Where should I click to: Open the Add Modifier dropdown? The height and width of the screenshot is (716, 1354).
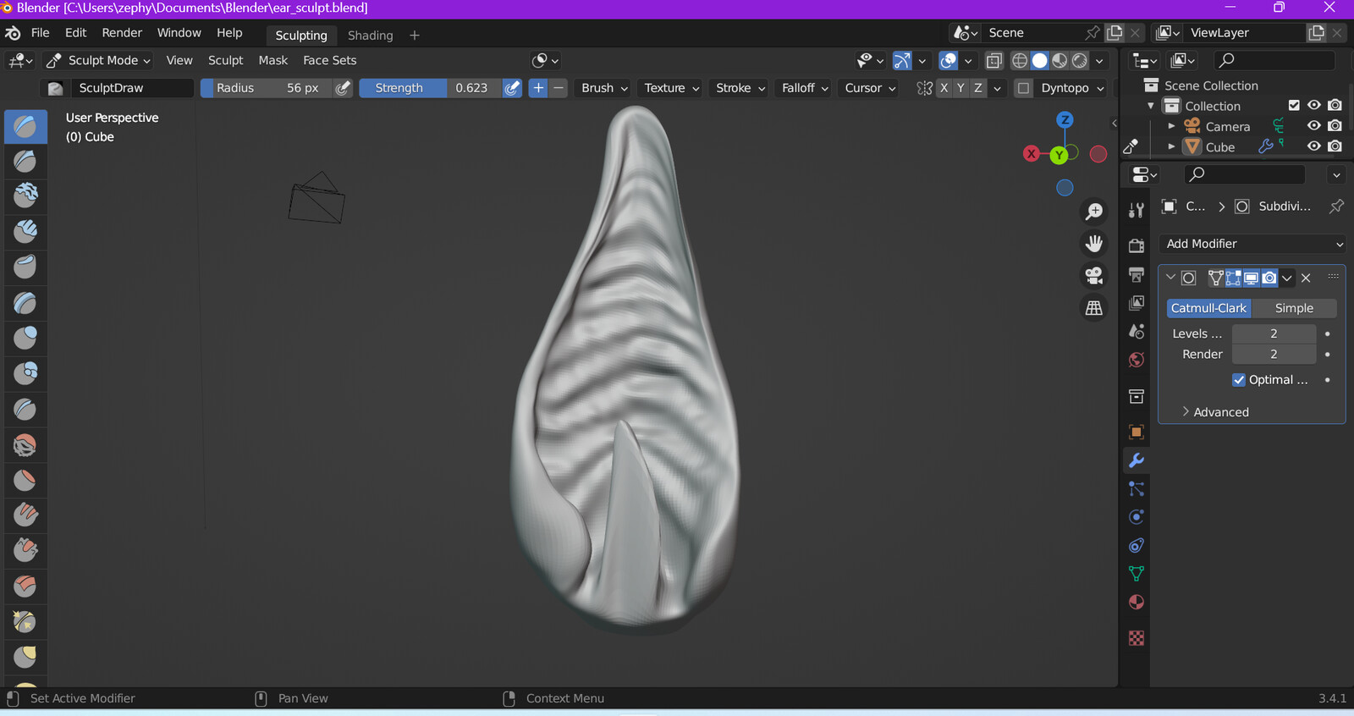1252,244
